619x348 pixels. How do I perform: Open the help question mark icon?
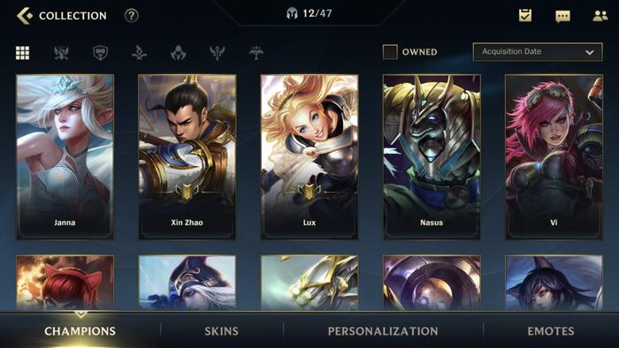click(132, 16)
